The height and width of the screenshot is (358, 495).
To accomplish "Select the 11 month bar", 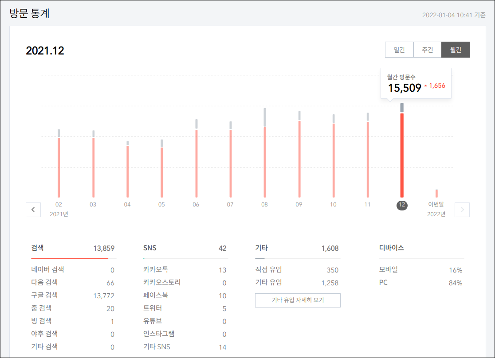I will coord(367,155).
